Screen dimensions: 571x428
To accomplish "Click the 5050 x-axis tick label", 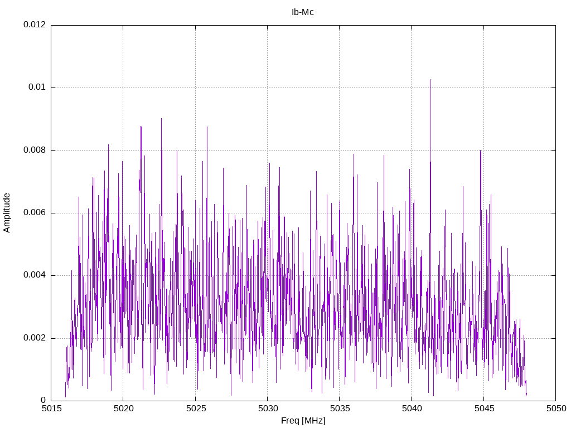I will 556,408.
